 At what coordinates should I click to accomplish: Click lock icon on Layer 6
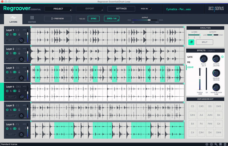click(x=19, y=128)
